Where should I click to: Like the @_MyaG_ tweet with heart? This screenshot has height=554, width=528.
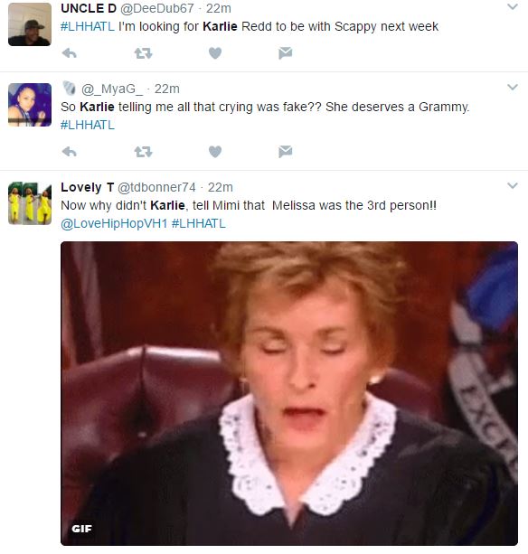[x=215, y=152]
